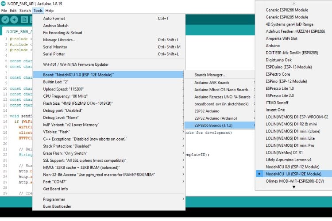This screenshot has height=221, width=332.
Task: Expand the Debug Level: "None" submenu
Action: 109,118
